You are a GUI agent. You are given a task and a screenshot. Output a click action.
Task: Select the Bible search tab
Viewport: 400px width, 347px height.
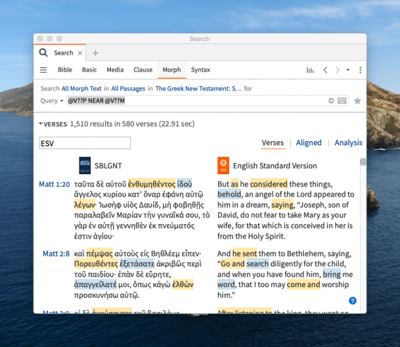pyautogui.click(x=65, y=70)
